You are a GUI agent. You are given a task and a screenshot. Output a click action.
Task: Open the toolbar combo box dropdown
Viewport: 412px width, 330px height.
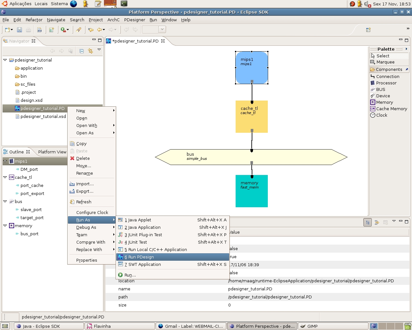click(x=162, y=30)
